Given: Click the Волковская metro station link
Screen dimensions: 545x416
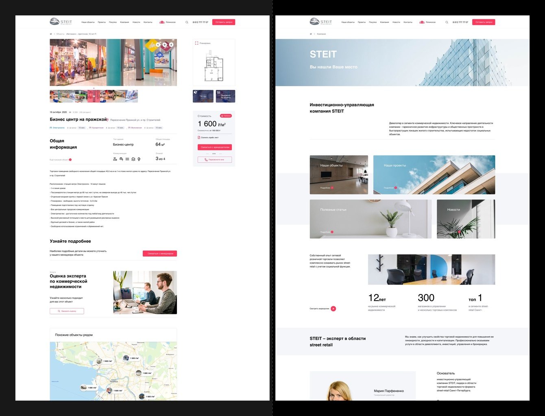Looking at the screenshot, I should [x=135, y=128].
